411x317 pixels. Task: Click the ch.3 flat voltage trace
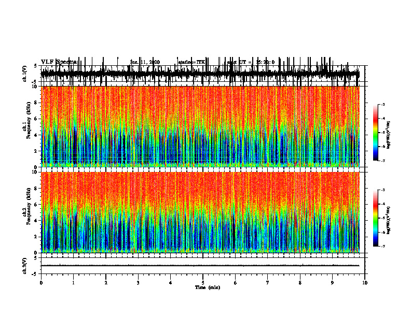pos(200,266)
